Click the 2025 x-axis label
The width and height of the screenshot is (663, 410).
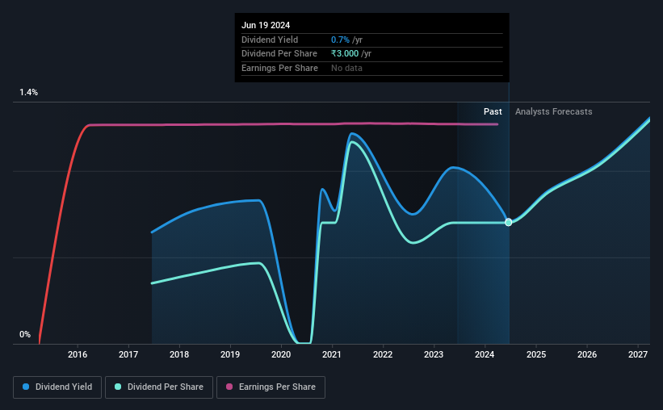point(536,354)
